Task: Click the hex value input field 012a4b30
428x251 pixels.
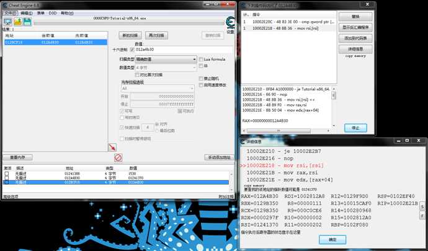Action: [x=184, y=50]
